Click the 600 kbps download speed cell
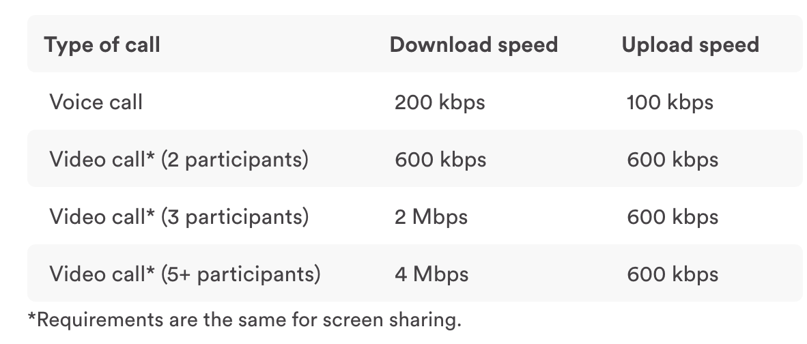The width and height of the screenshot is (807, 344). coord(440,160)
